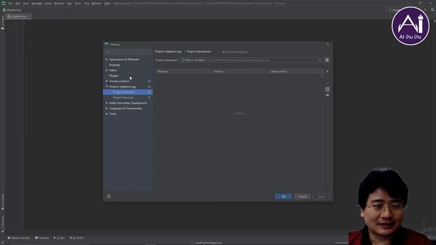This screenshot has height=245, width=436.
Task: Open the View menu
Action: 26,3
